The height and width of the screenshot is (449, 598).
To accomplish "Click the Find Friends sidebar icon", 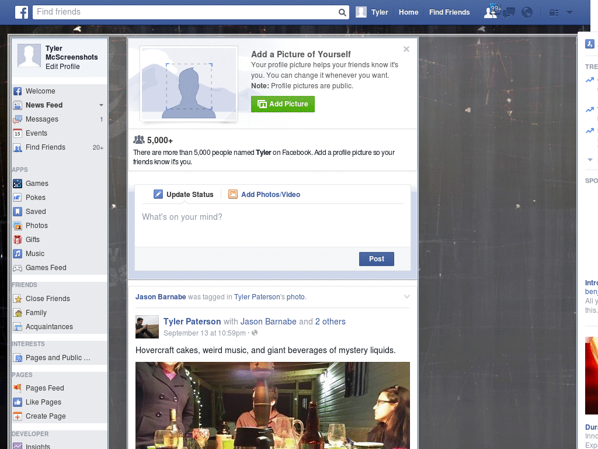I will point(17,147).
